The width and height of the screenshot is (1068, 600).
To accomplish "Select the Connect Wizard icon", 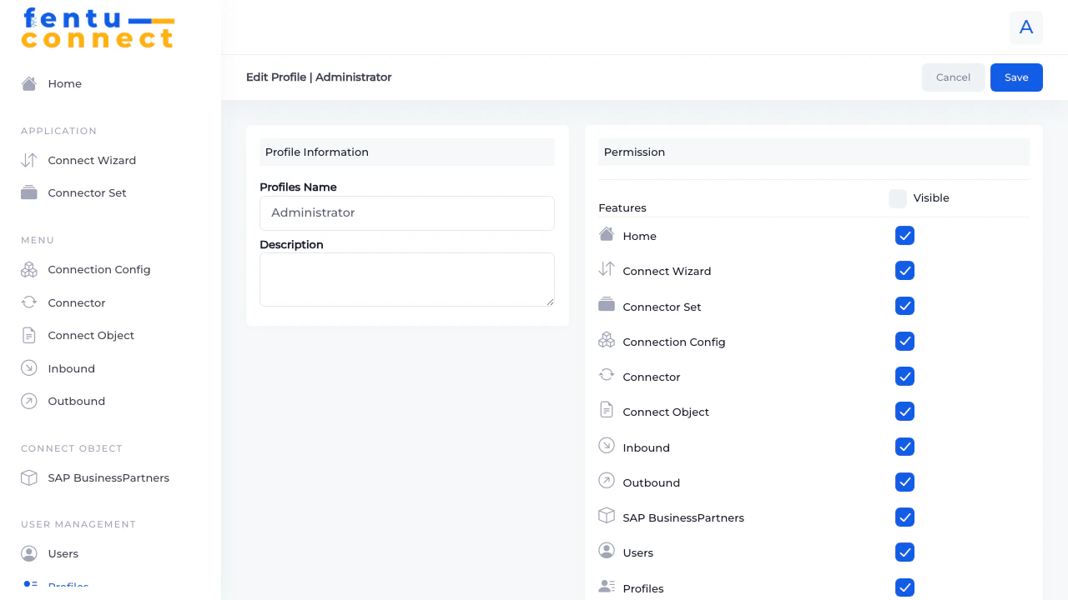I will (x=28, y=160).
